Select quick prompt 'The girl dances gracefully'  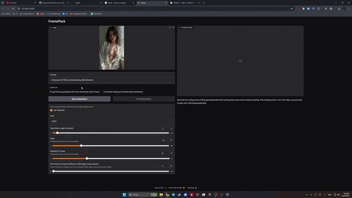click(x=75, y=92)
